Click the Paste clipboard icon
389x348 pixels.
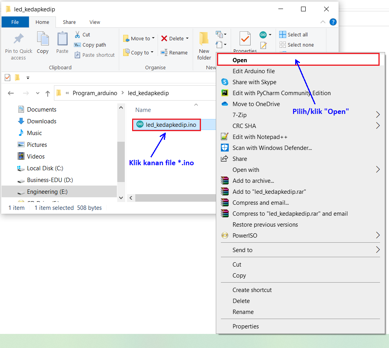tap(62, 38)
